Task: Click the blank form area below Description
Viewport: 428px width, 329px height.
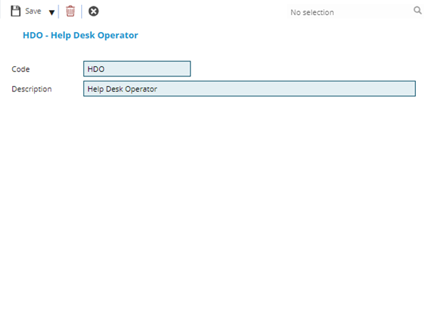Action: click(214, 200)
